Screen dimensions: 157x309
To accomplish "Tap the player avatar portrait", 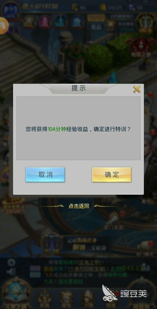I will point(10,10).
